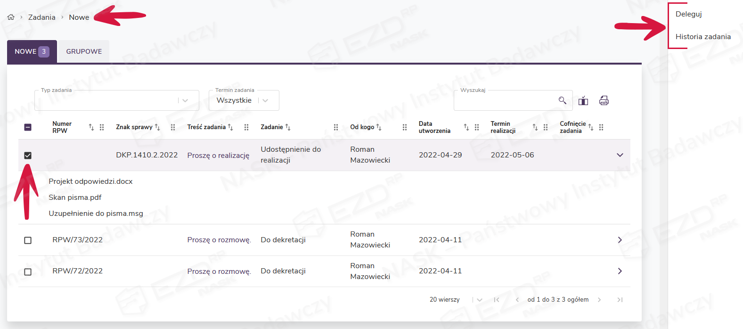The width and height of the screenshot is (743, 329).
Task: Select the RPW/73/2022 row checkbox
Action: (x=28, y=240)
